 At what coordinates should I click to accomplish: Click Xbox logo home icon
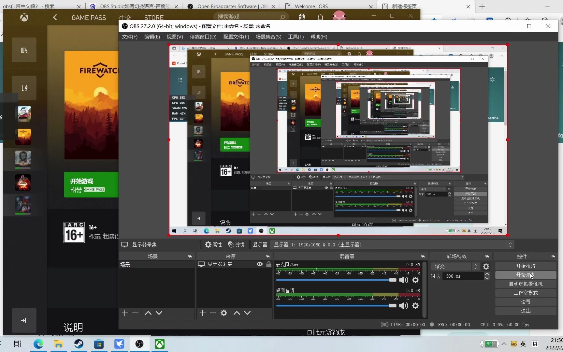click(x=24, y=18)
